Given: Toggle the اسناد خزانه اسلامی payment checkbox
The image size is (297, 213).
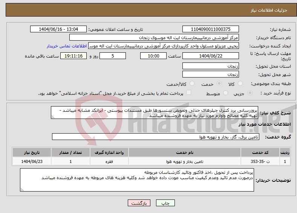Looking at the screenshot, I should pyautogui.click(x=188, y=93).
